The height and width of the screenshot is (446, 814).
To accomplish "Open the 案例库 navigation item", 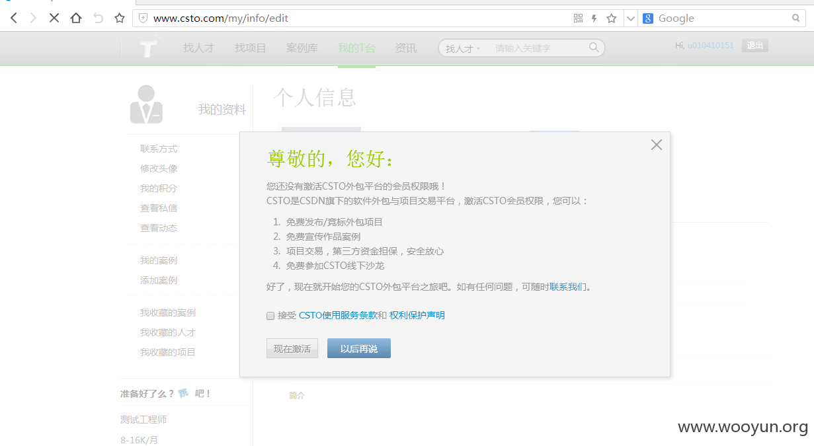I will (302, 48).
